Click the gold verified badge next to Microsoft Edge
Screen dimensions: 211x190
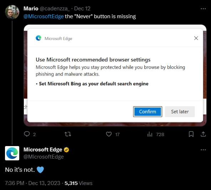click(x=66, y=150)
